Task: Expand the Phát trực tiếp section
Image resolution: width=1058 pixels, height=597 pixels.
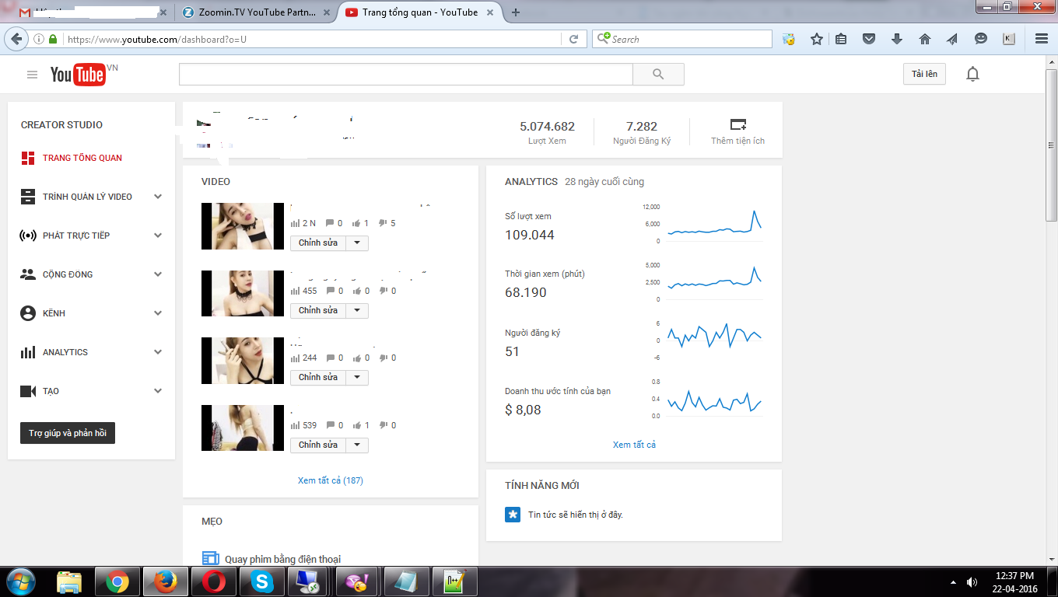Action: (158, 236)
